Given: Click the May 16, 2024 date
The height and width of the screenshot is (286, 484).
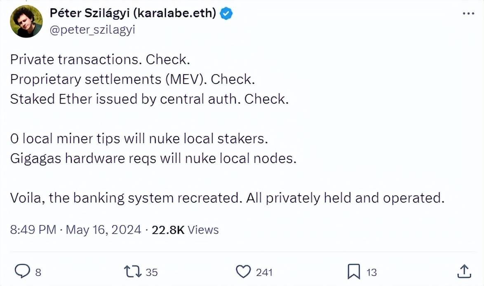Looking at the screenshot, I should pos(103,230).
